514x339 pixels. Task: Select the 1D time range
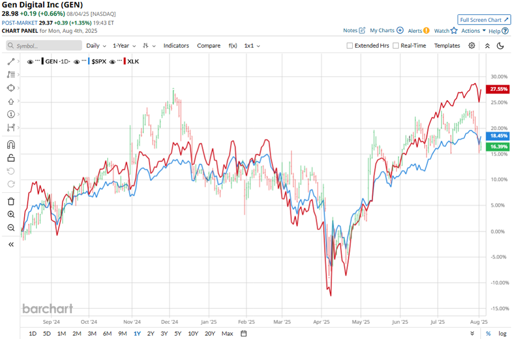pyautogui.click(x=32, y=334)
